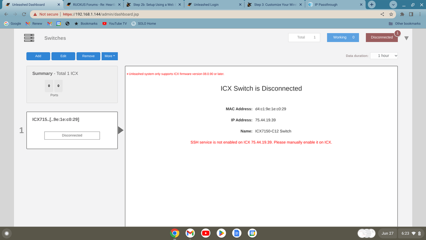Click the ICX firmware version notice text
The height and width of the screenshot is (240, 426).
[x=176, y=74]
